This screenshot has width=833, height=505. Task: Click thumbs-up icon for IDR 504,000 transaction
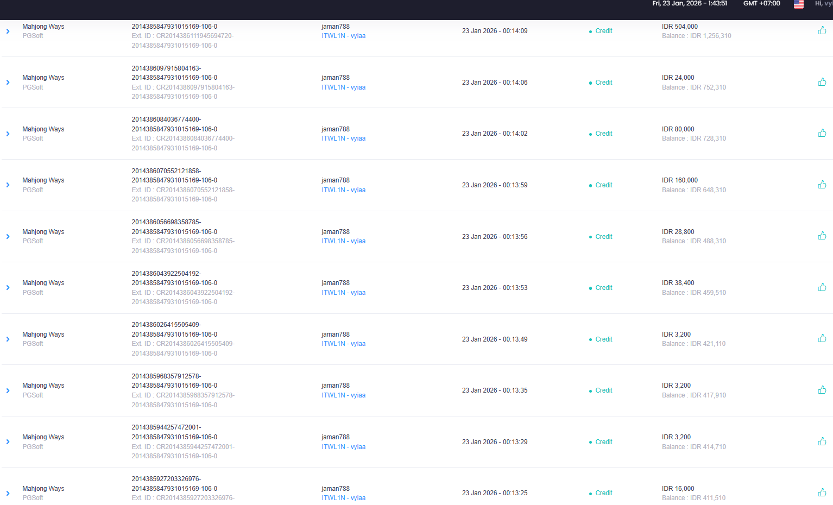tap(822, 30)
